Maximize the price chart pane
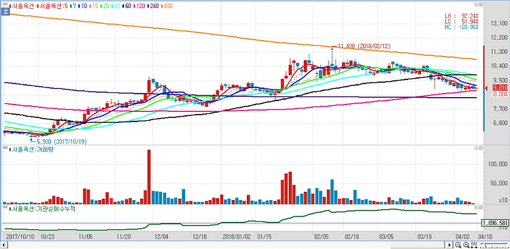Image resolution: width=510 pixels, height=249 pixels. [476, 5]
